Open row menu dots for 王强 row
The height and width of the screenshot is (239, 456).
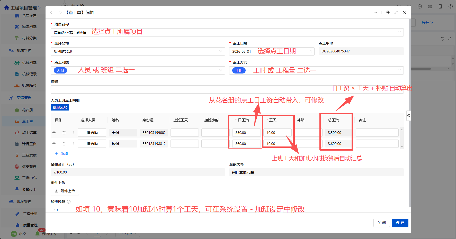pos(74,133)
